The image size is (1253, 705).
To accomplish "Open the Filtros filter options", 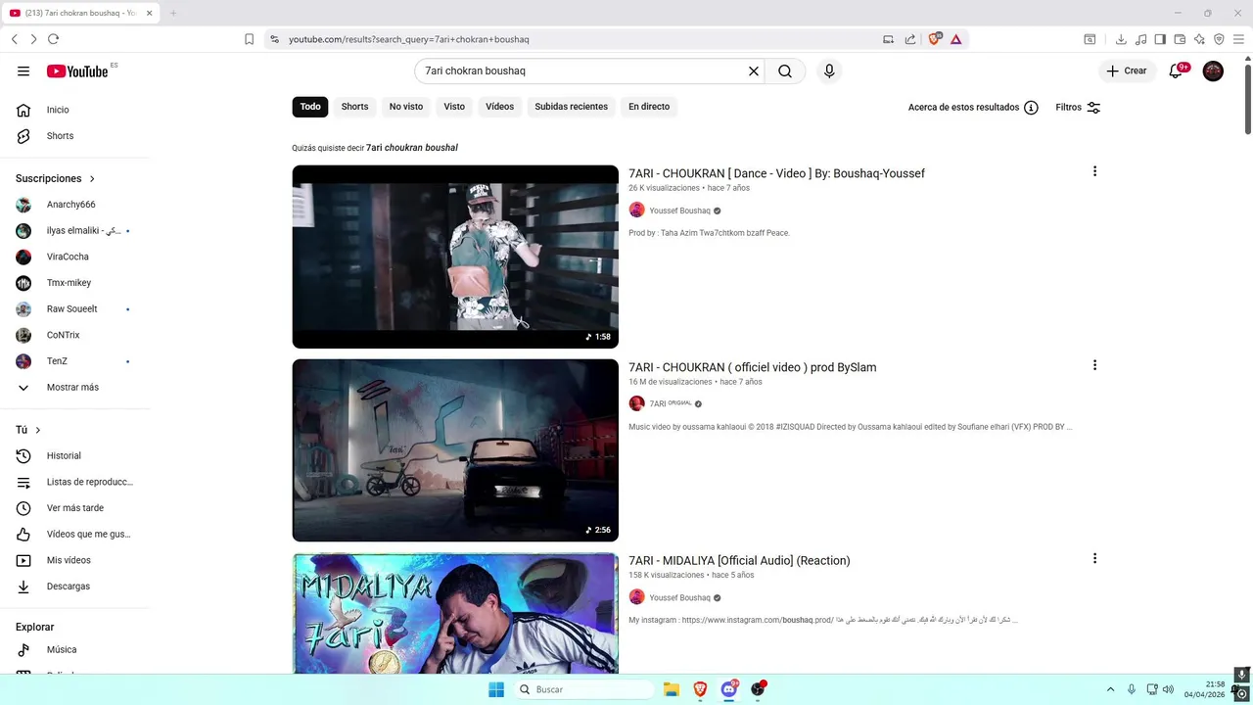I will point(1078,108).
